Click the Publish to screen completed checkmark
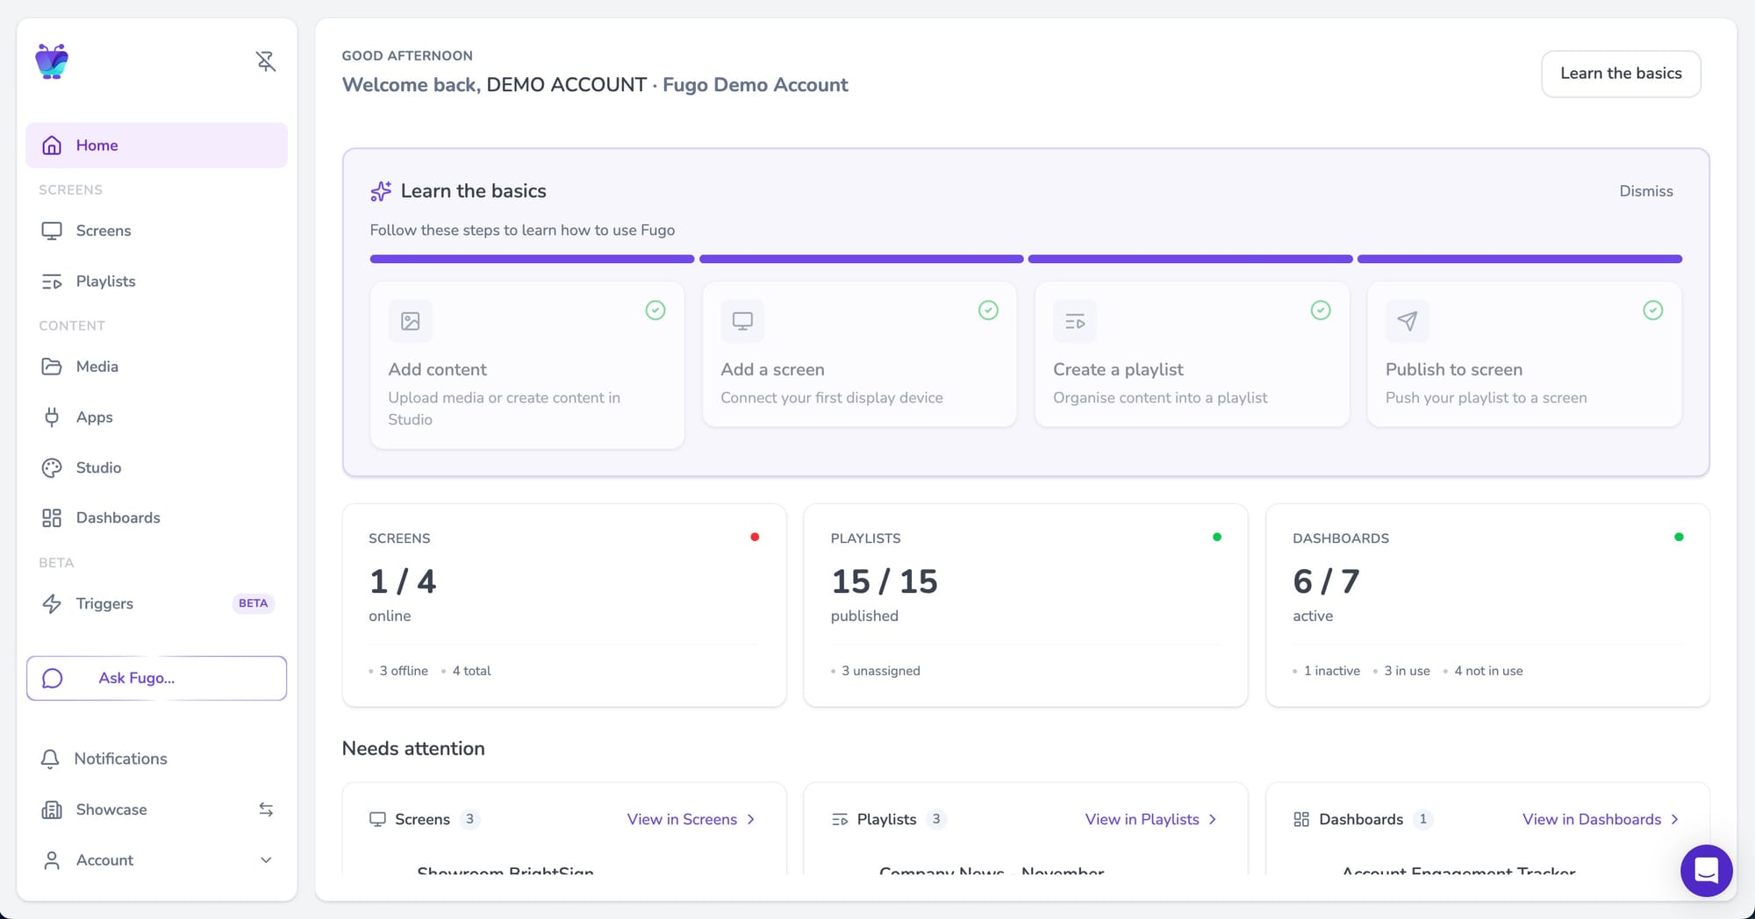 coord(1652,310)
